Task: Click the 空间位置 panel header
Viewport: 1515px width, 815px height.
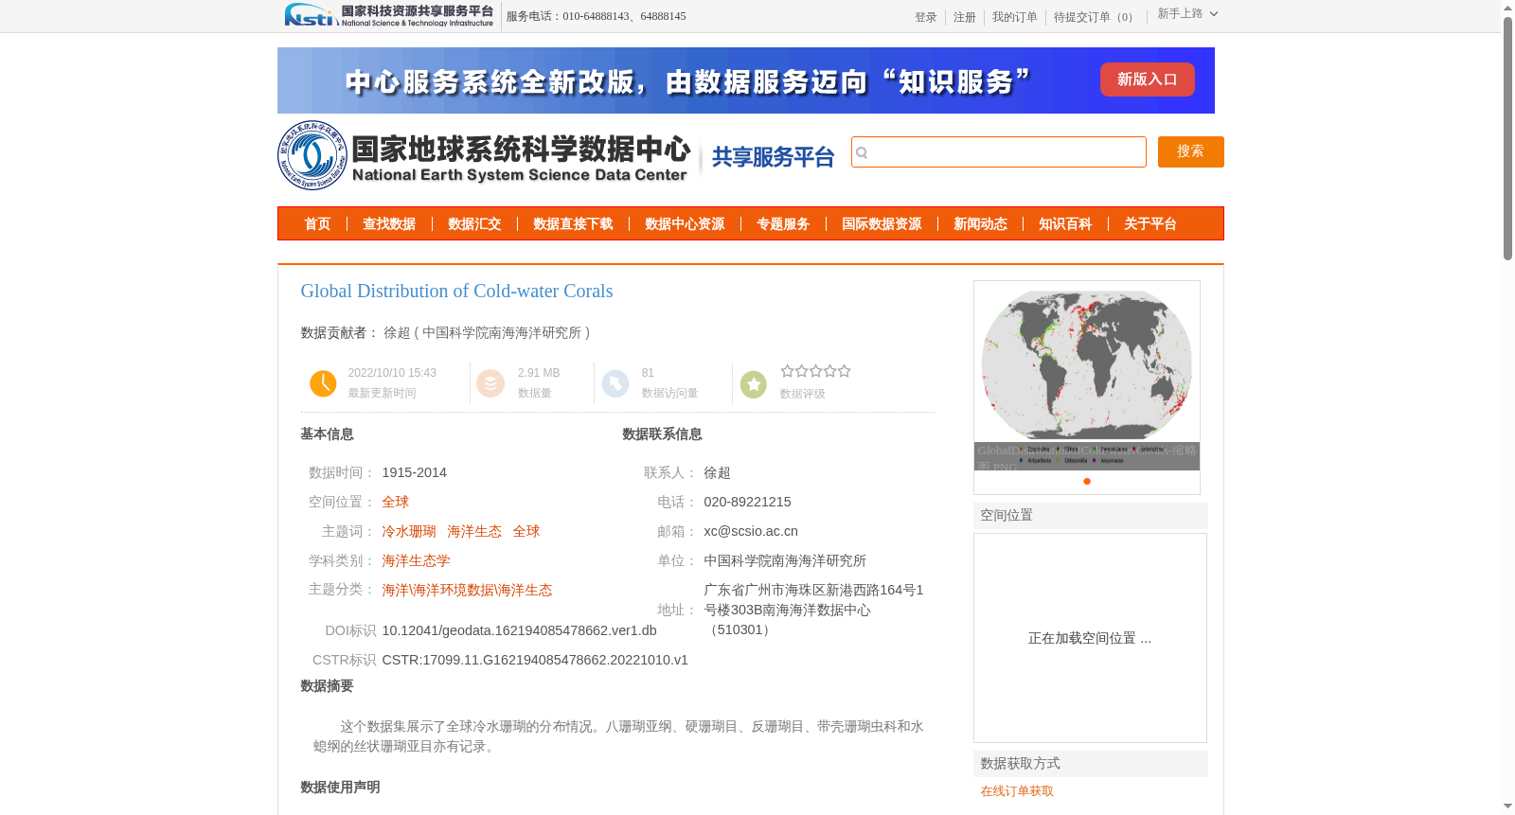Action: coord(1091,516)
